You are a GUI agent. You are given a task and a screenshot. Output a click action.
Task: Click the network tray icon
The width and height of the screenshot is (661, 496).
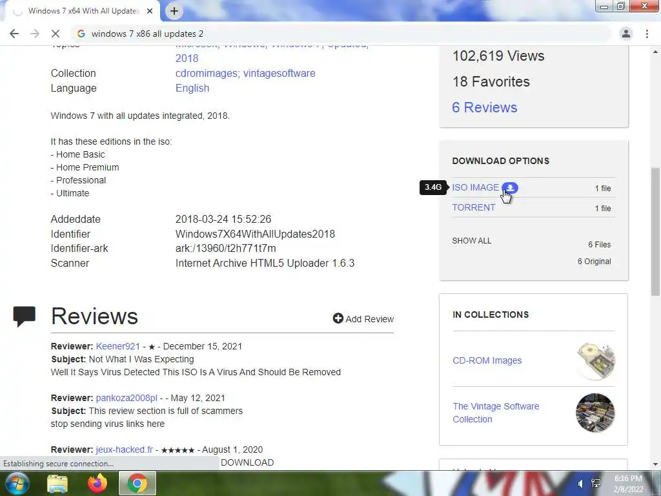pyautogui.click(x=596, y=483)
